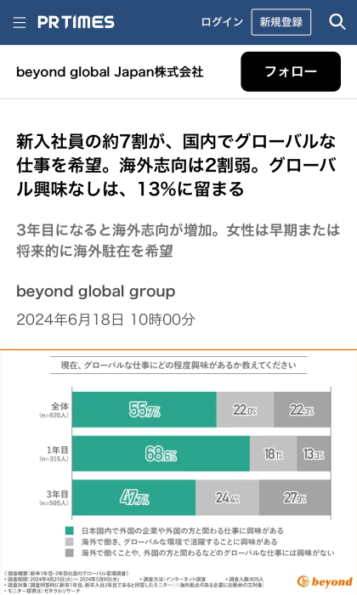Viewport: 357px width, 595px height.
Task: Click the publish date 2024年6月18日
Action: point(70,320)
